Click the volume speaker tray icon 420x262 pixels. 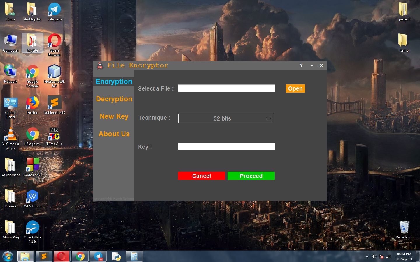374,256
